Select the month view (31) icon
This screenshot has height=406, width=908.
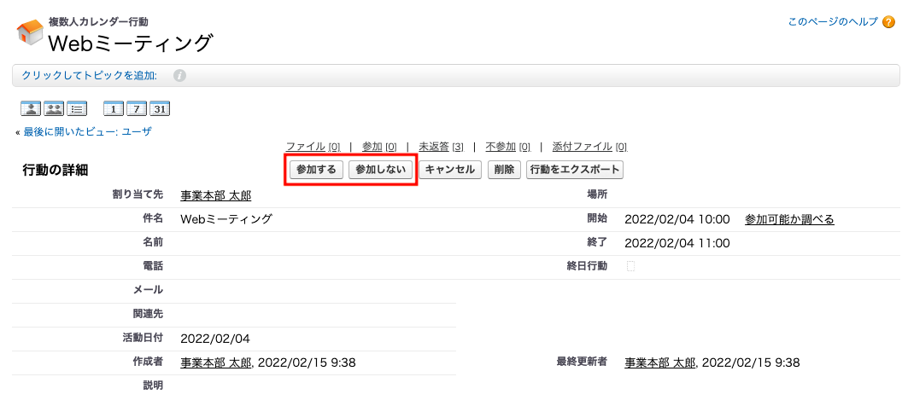pos(160,108)
